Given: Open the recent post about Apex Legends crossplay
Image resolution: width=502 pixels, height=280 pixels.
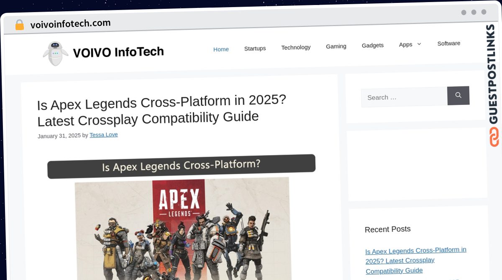Looking at the screenshot, I should coord(416,260).
